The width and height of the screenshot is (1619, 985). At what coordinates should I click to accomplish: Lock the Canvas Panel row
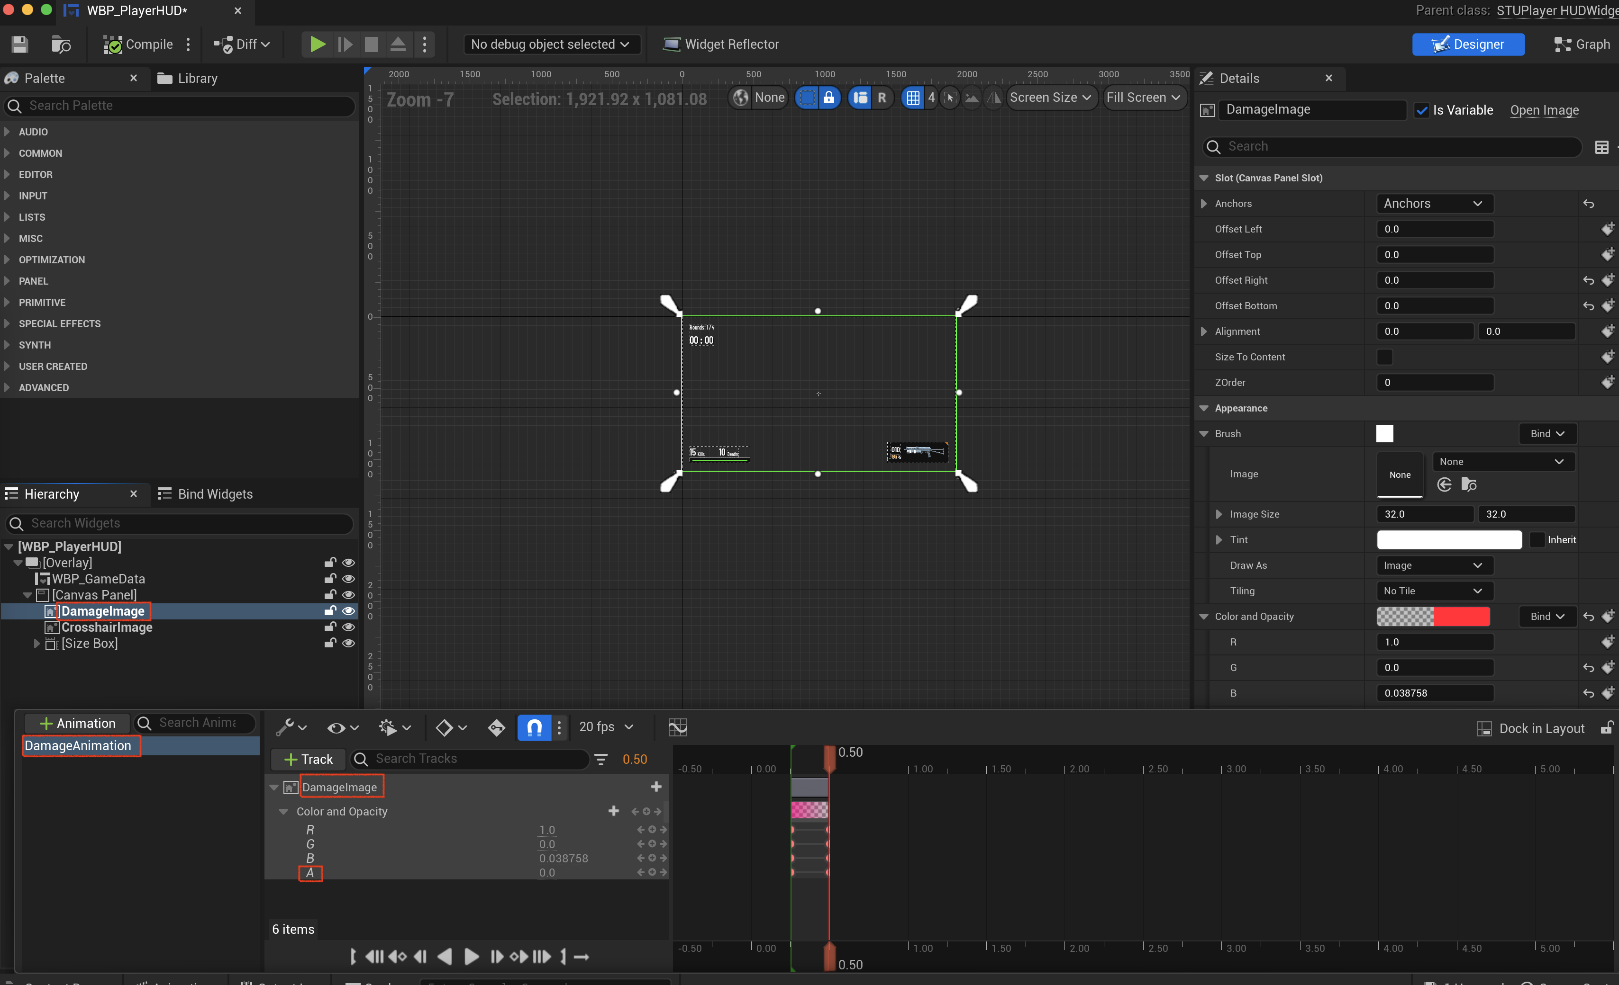click(x=330, y=594)
